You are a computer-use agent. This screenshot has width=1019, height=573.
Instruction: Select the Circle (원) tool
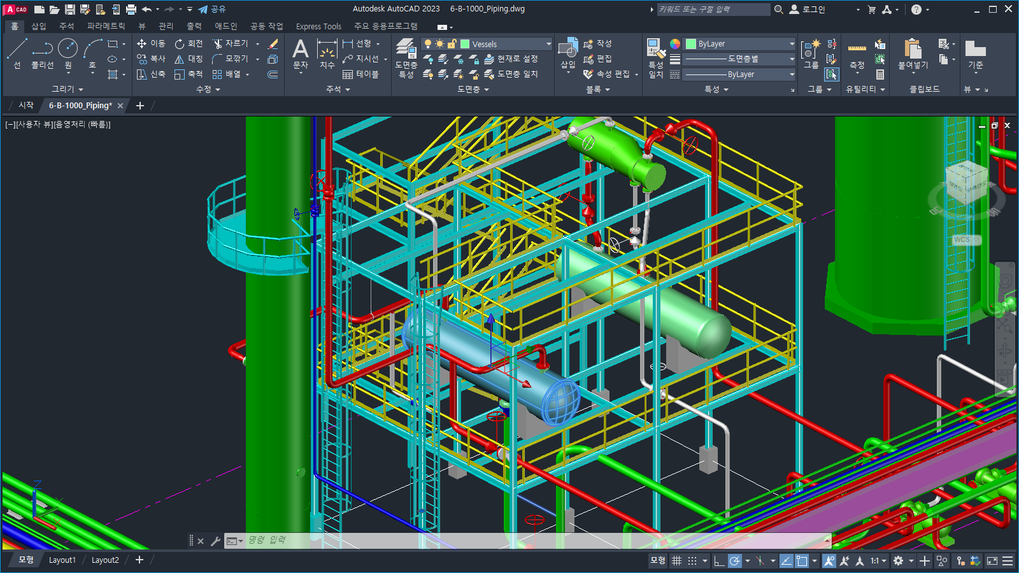pos(68,53)
